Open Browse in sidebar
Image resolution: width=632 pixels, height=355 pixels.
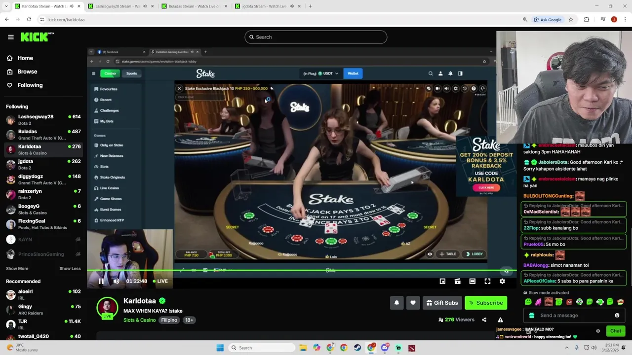coord(22,71)
